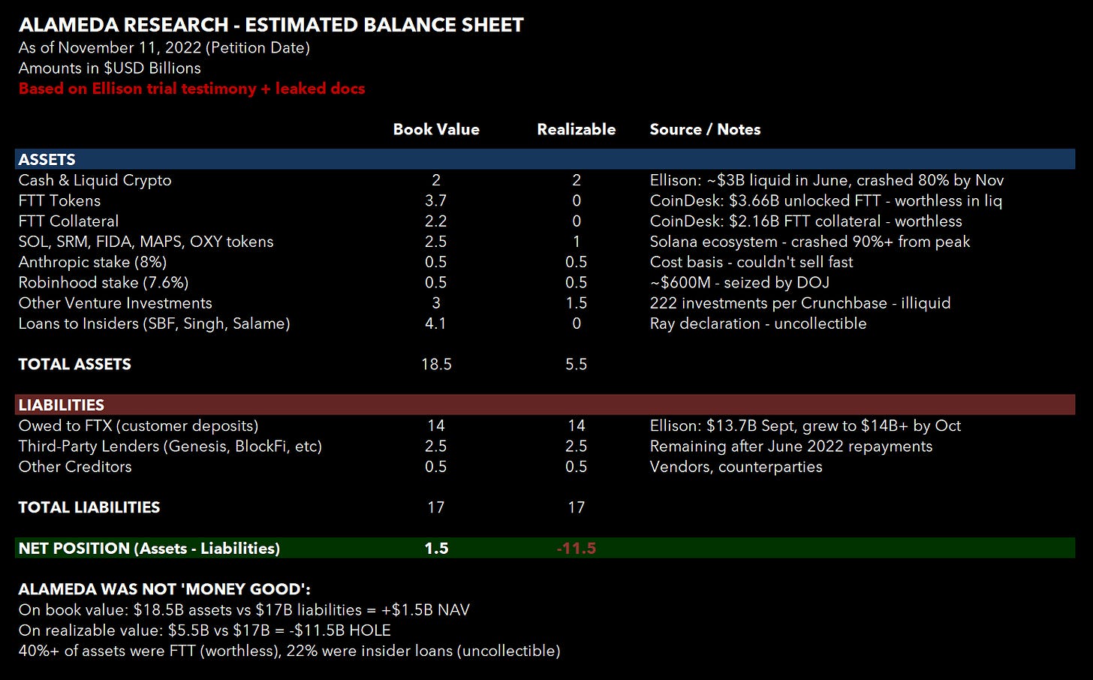Click the net position book value 1.5

436,548
